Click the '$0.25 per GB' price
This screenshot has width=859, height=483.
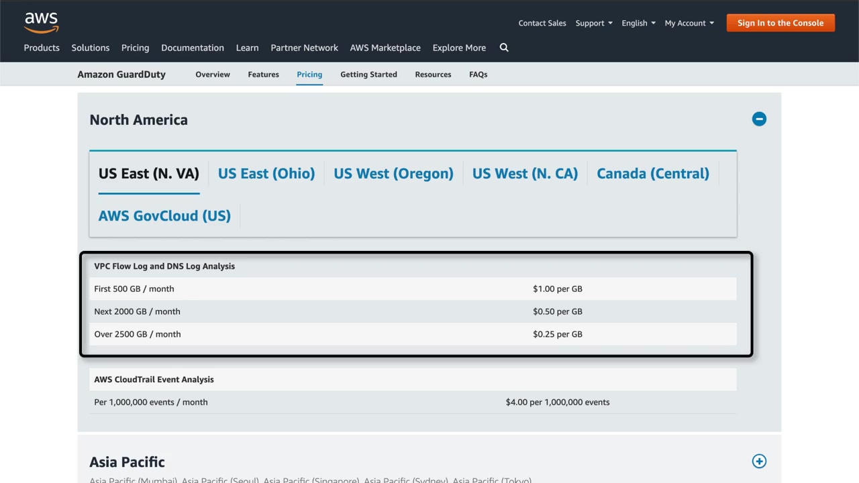[558, 334]
